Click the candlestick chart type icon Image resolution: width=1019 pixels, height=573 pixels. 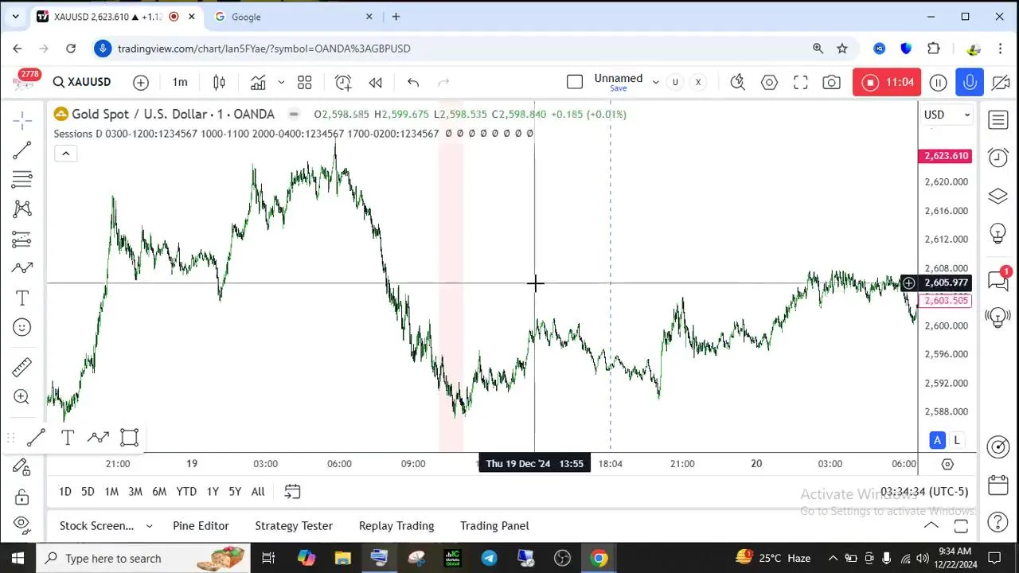pos(219,82)
